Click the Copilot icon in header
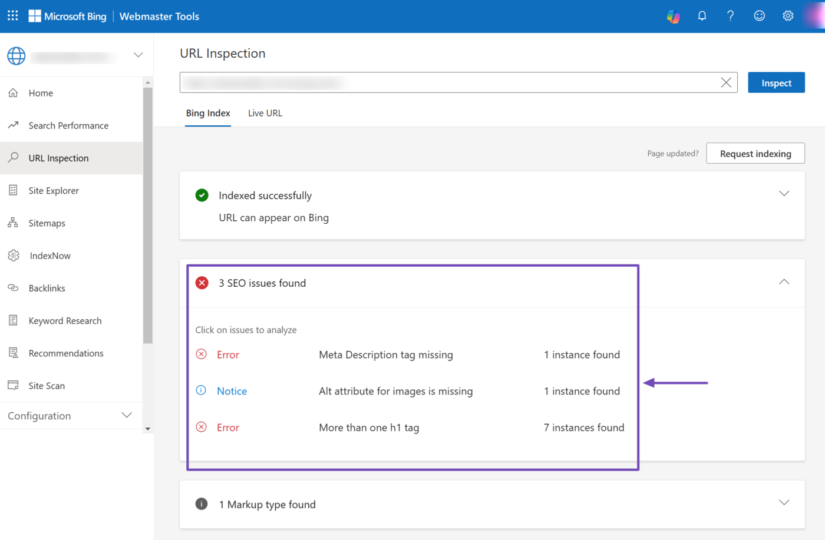 673,16
